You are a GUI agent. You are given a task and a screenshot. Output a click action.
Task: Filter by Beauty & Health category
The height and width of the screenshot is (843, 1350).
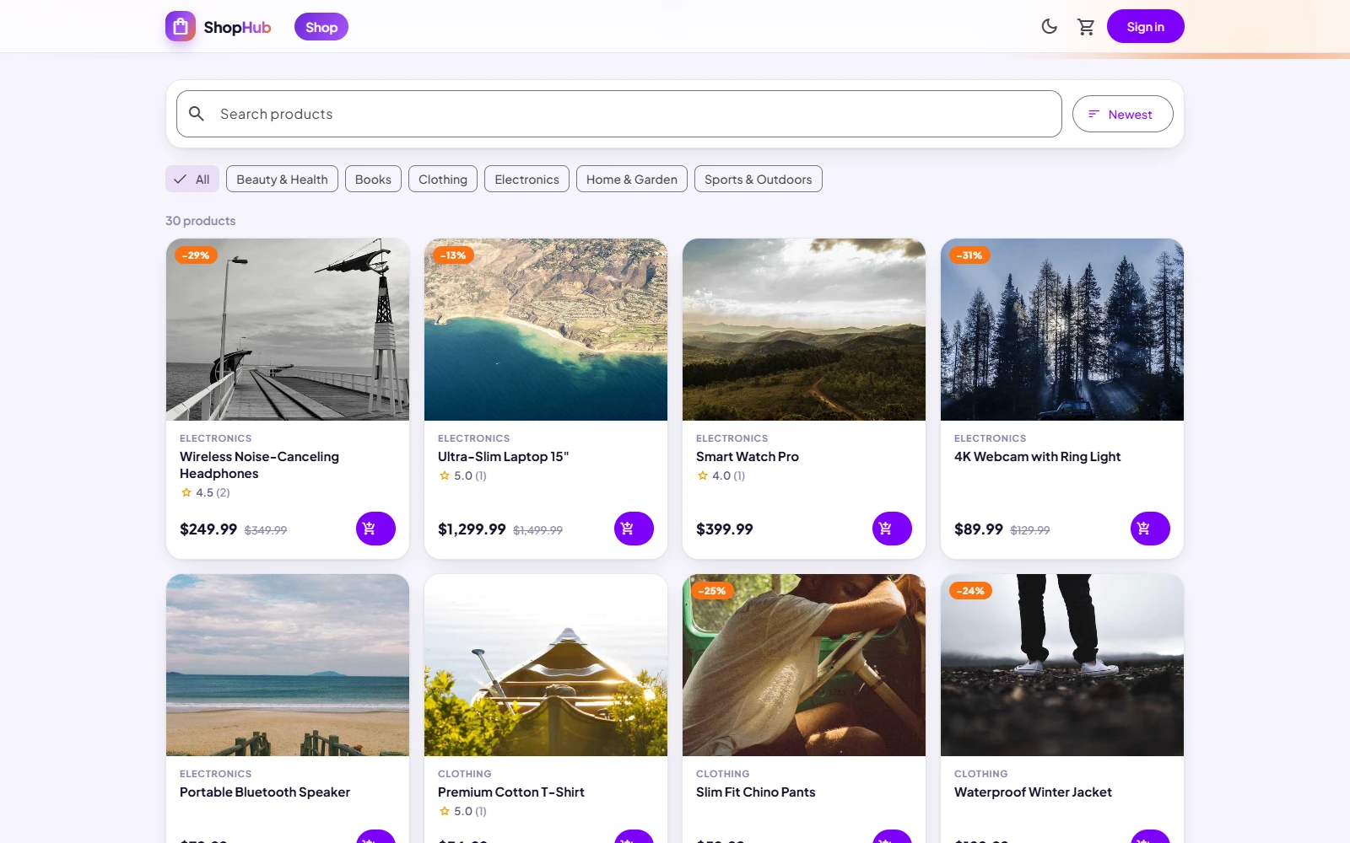tap(282, 179)
